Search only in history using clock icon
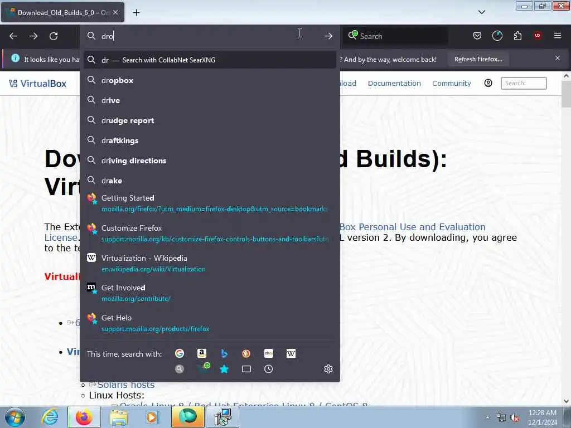This screenshot has height=428, width=571. tap(268, 369)
